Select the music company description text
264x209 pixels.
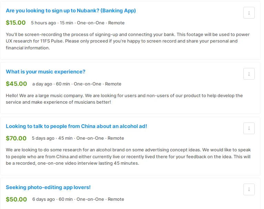124,99
